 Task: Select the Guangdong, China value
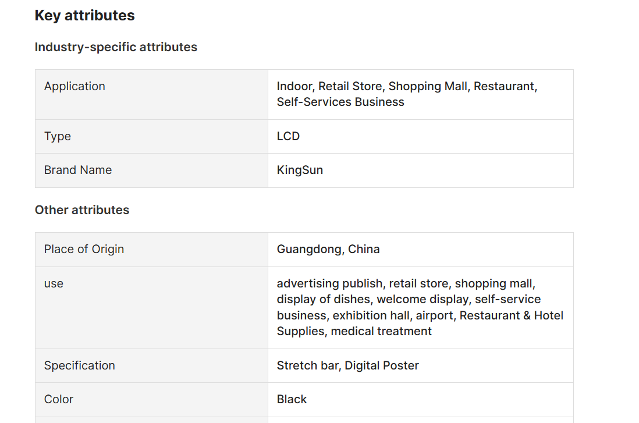(x=328, y=249)
